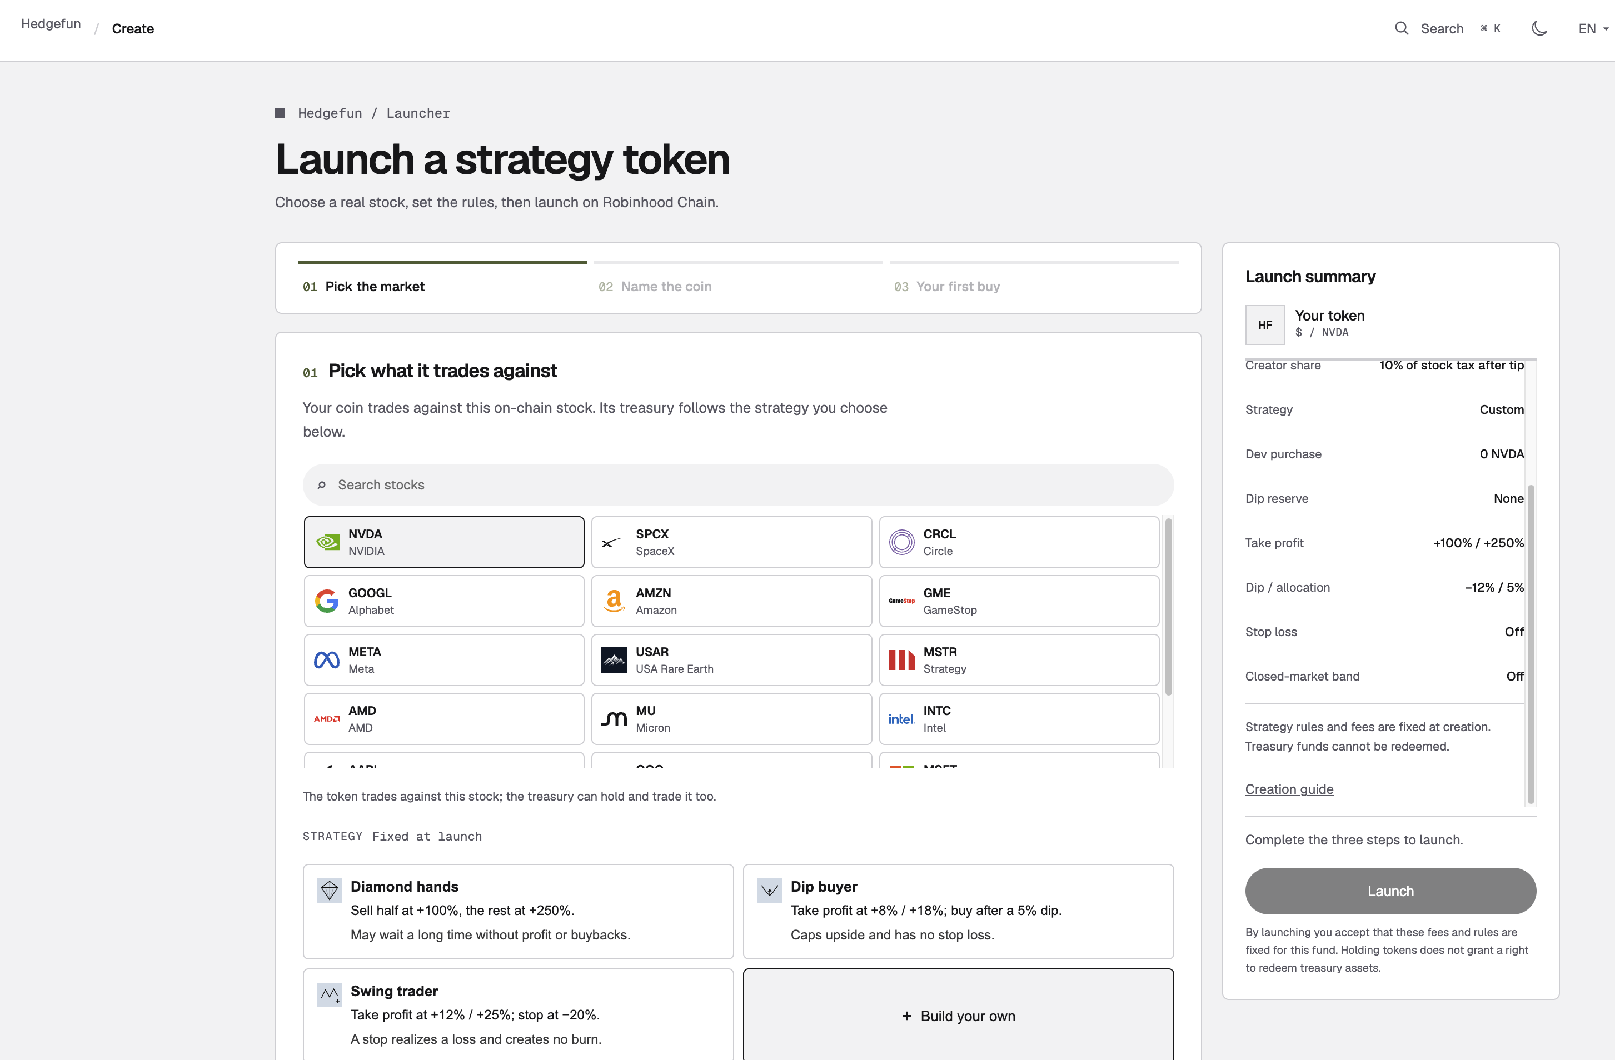This screenshot has height=1060, width=1615.
Task: Click the USA Rare Earth logo icon
Action: (614, 660)
